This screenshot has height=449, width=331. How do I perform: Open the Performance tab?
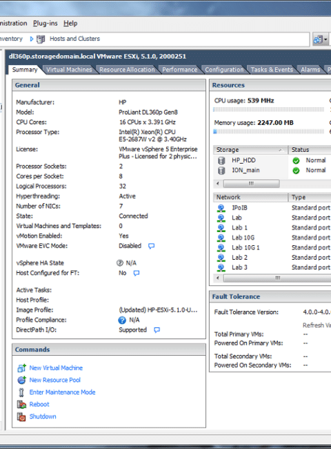[x=179, y=70]
